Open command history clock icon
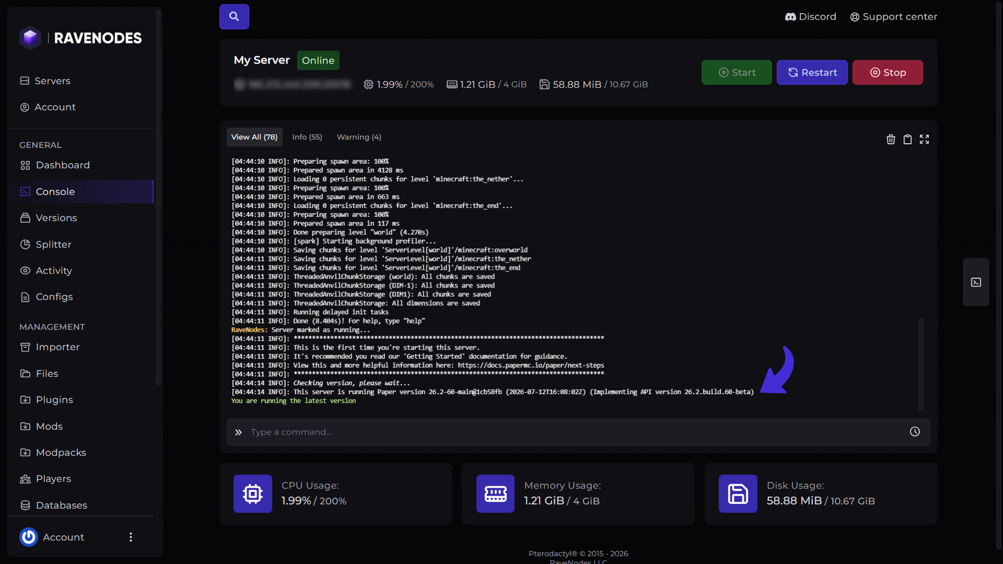Image resolution: width=1003 pixels, height=564 pixels. [x=915, y=432]
